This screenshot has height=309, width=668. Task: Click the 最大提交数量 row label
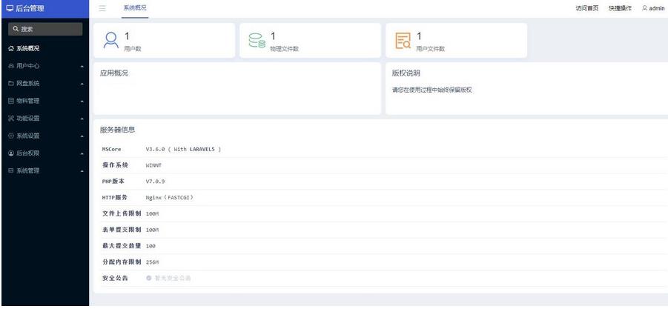point(122,245)
